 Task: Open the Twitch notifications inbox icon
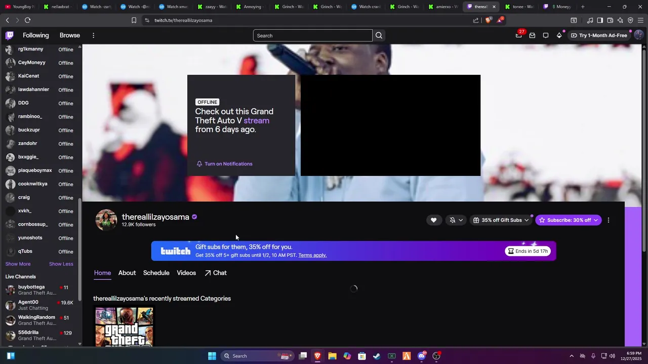532,35
